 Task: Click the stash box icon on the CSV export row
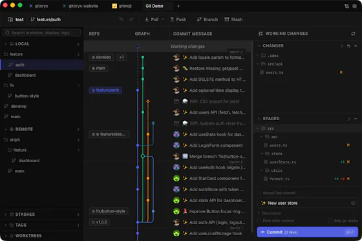click(176, 101)
